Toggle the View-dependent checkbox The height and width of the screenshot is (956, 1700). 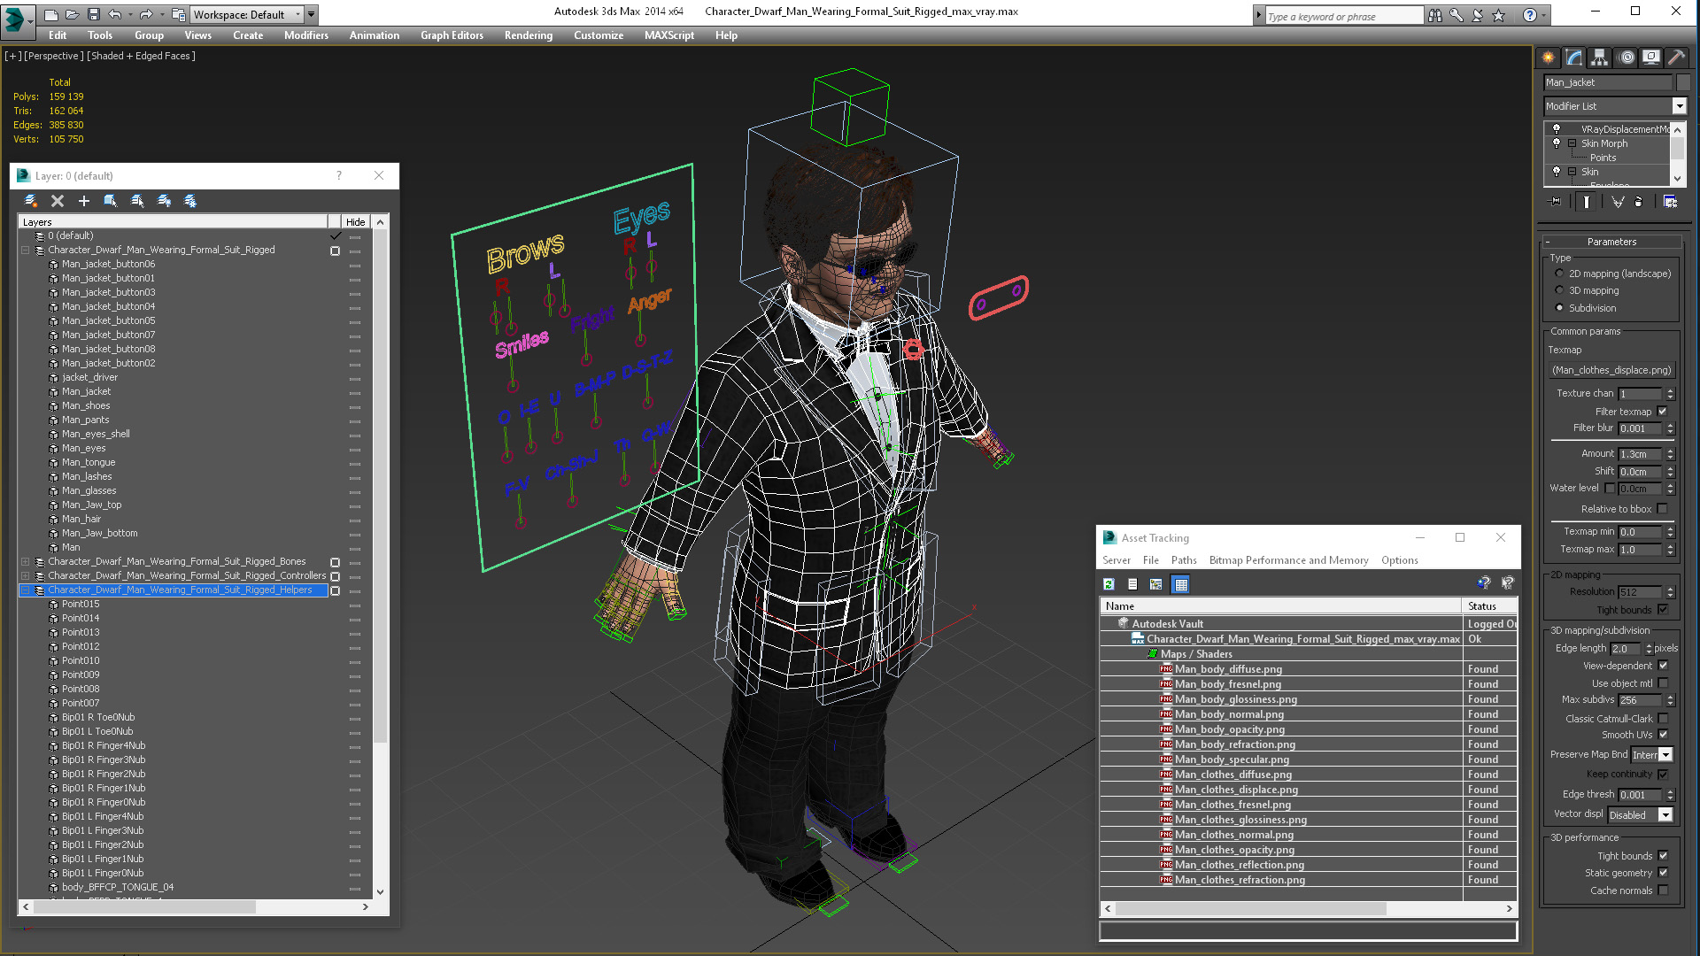click(1663, 666)
